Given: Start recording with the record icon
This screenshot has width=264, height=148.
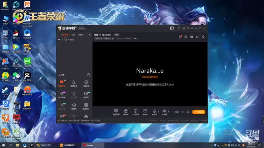Looking at the screenshot, I should 177,112.
